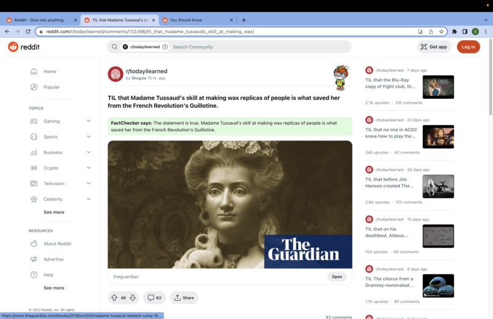Viewport: 493px width, 319px height.
Task: Click the browser share icon
Action: [431, 31]
